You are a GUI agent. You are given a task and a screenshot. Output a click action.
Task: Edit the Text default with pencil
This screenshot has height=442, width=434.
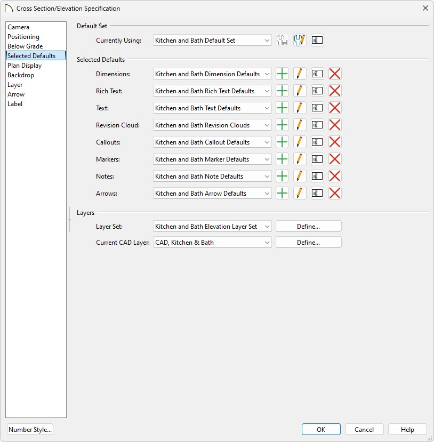tap(300, 108)
